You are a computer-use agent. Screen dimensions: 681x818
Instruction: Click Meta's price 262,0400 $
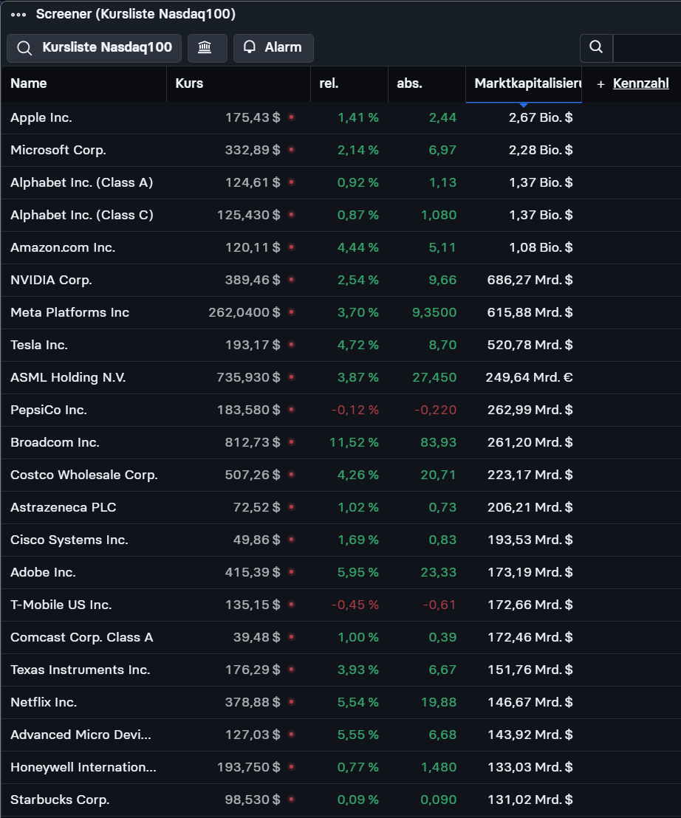[x=244, y=312]
